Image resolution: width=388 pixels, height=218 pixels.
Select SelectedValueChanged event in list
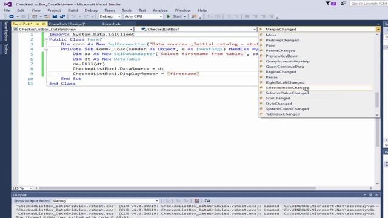(x=316, y=93)
